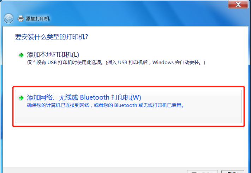Choose 添加网络、无线或 Bluetooth 打印机(W)
Screen dimensions: 251x173
pos(84,98)
